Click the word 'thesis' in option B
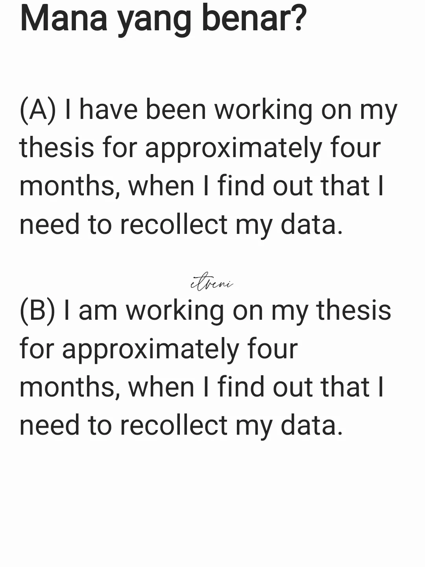The image size is (425, 567). coord(353,310)
